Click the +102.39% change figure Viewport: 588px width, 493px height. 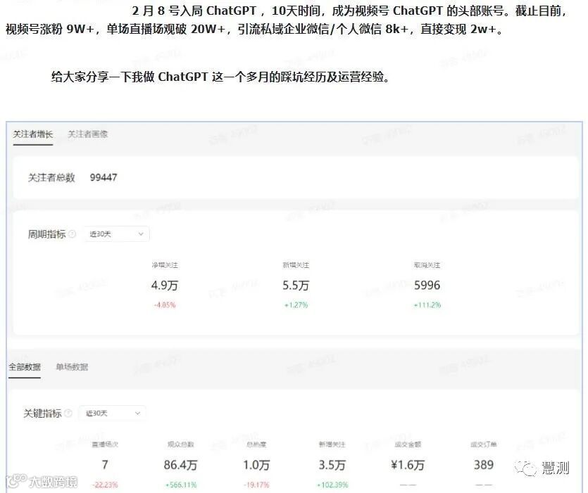coord(332,485)
